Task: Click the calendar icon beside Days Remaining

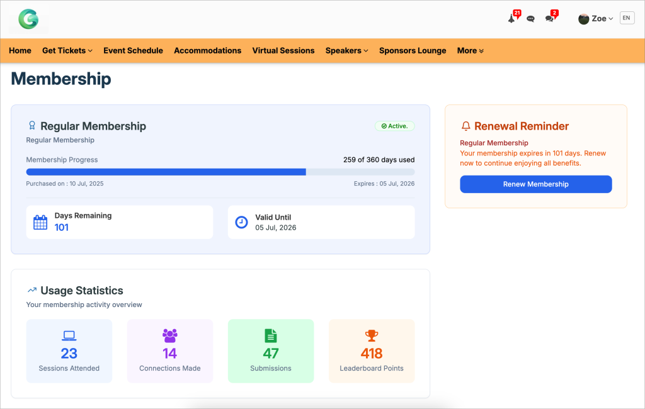Action: [x=40, y=222]
